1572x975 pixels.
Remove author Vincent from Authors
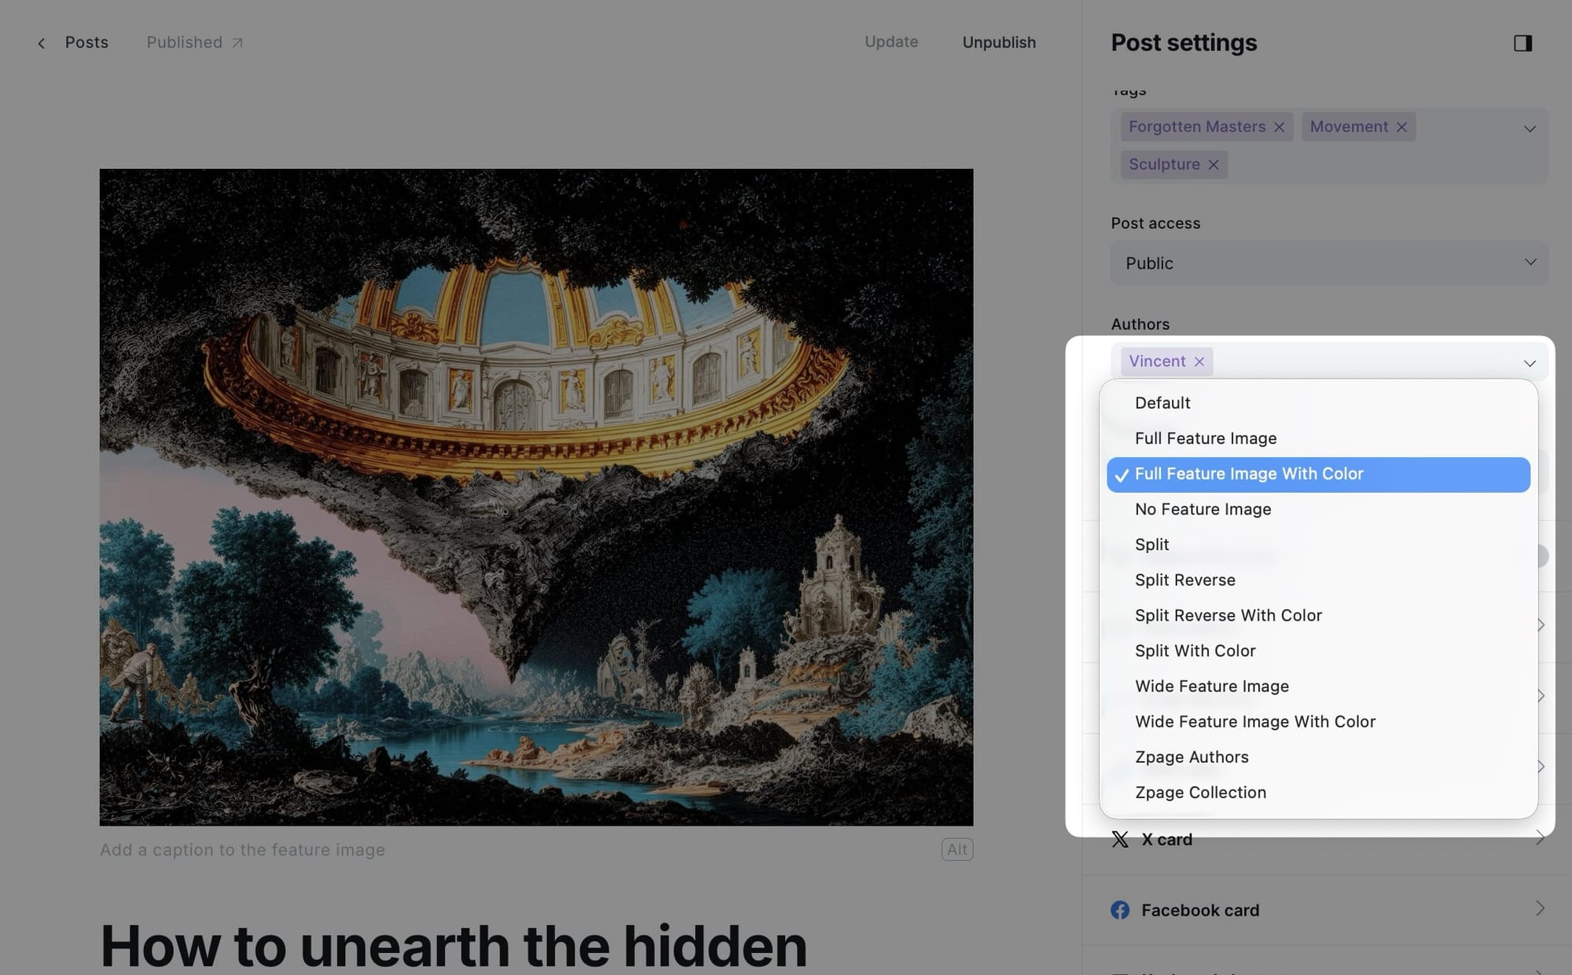click(1199, 362)
